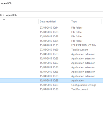Select the second File folder row in the list
Image resolution: width=103 pixels, height=133 pixels.
click(x=51, y=32)
